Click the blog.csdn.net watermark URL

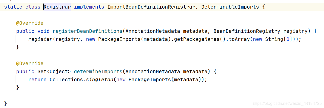tap(287, 103)
